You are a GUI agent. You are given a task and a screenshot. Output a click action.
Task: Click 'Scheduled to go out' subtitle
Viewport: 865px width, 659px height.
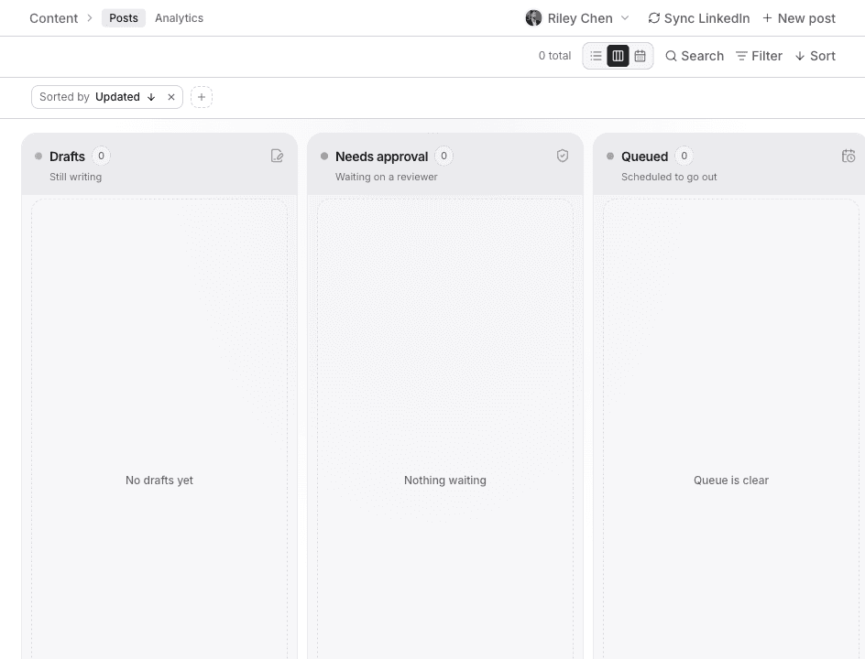click(669, 177)
